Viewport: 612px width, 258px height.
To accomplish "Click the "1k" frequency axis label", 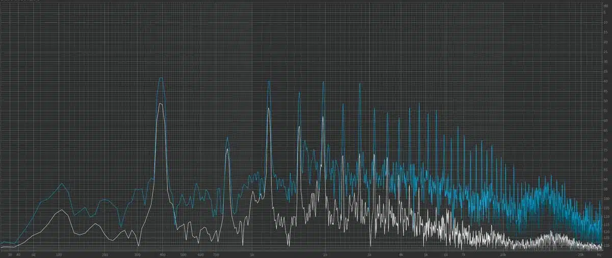I will point(252,254).
